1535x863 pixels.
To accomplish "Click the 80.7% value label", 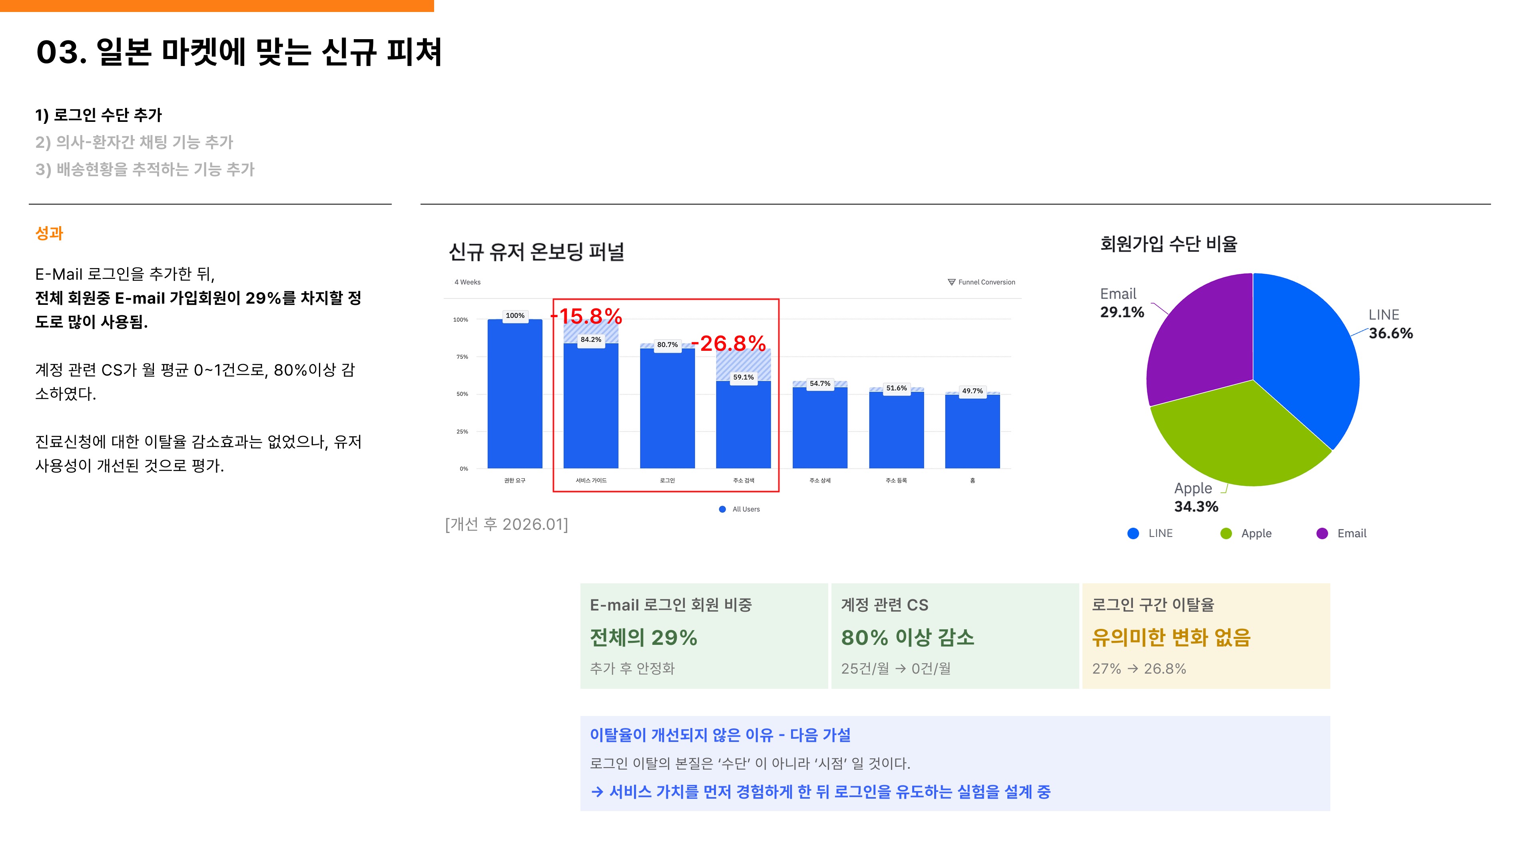I will click(x=668, y=345).
